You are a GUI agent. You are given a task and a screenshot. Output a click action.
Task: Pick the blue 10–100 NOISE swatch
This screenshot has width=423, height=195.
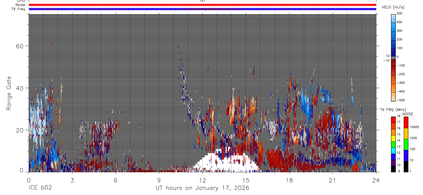(x=406, y=155)
